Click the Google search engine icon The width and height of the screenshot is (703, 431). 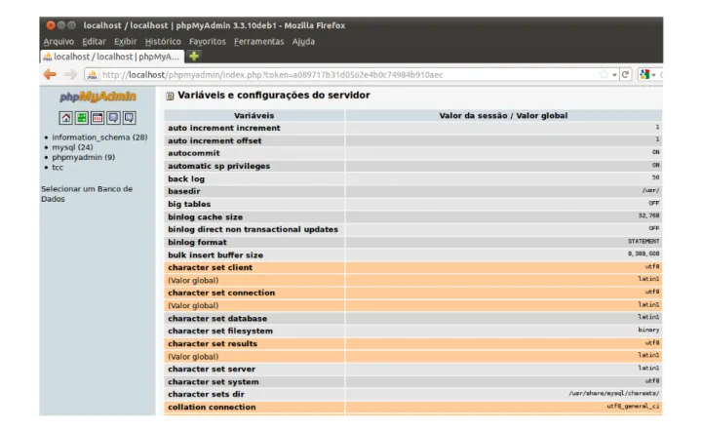tap(644, 74)
